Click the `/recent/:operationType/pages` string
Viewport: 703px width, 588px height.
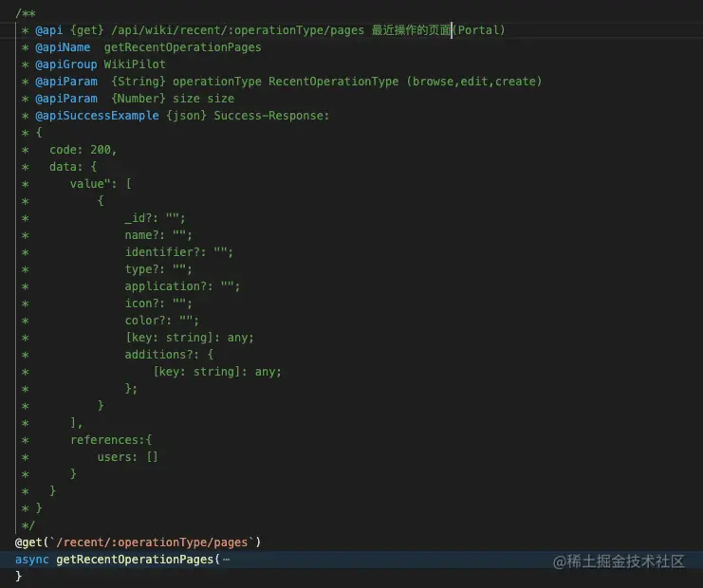[152, 542]
